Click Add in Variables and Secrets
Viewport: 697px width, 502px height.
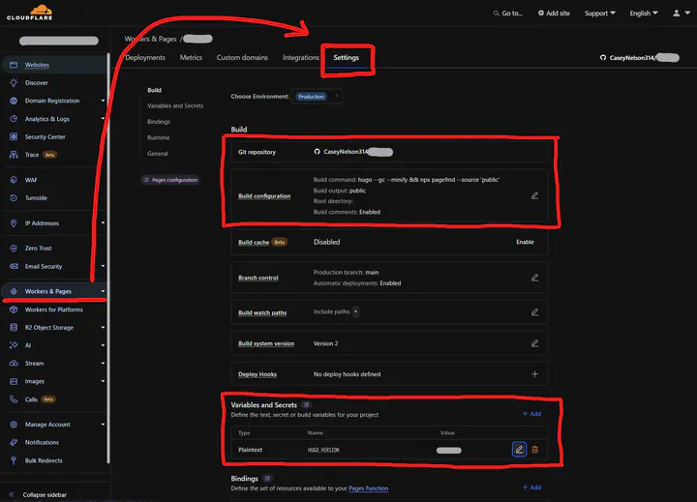(531, 414)
